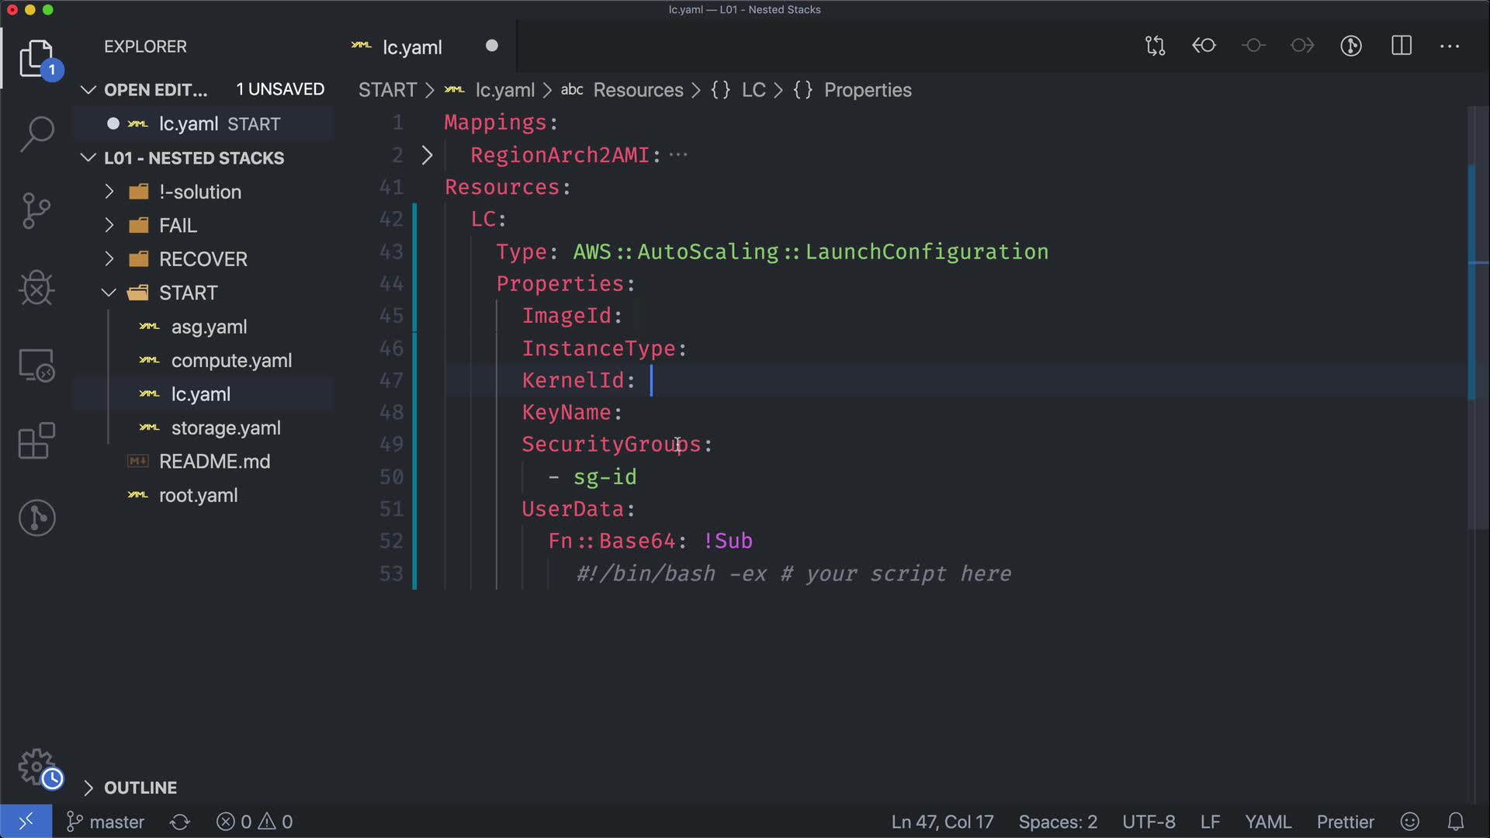
Task: Open the Remote Explorer view
Action: [x=36, y=365]
